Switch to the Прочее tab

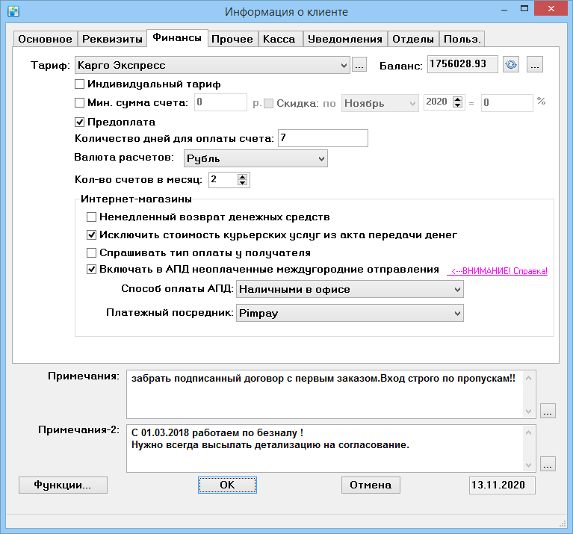[232, 39]
